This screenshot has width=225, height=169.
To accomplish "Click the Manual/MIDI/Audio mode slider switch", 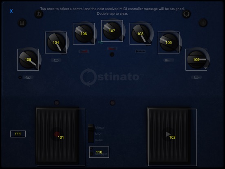I will pyautogui.click(x=91, y=133).
